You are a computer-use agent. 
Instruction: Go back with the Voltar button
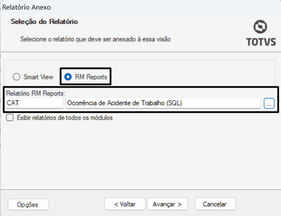point(125,204)
